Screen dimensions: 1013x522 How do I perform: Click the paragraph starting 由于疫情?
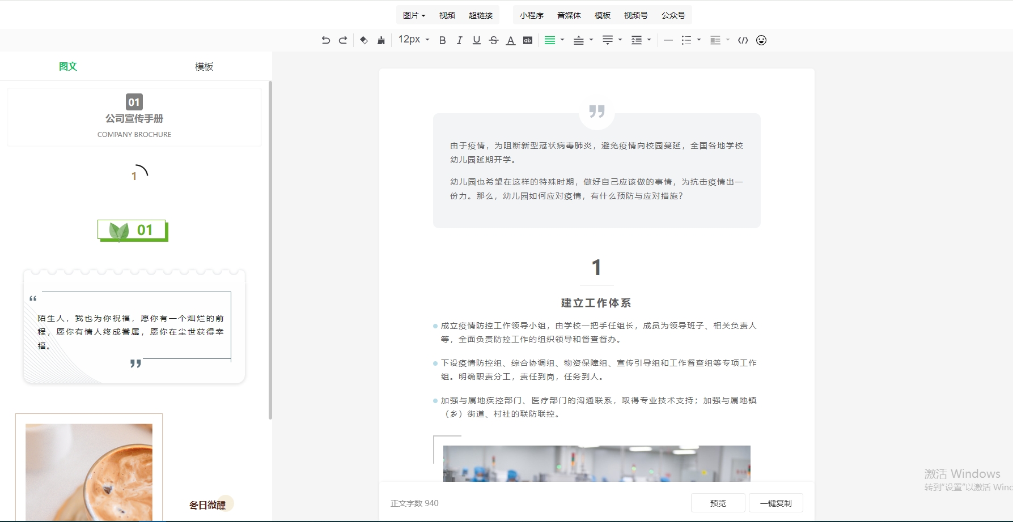coord(596,152)
